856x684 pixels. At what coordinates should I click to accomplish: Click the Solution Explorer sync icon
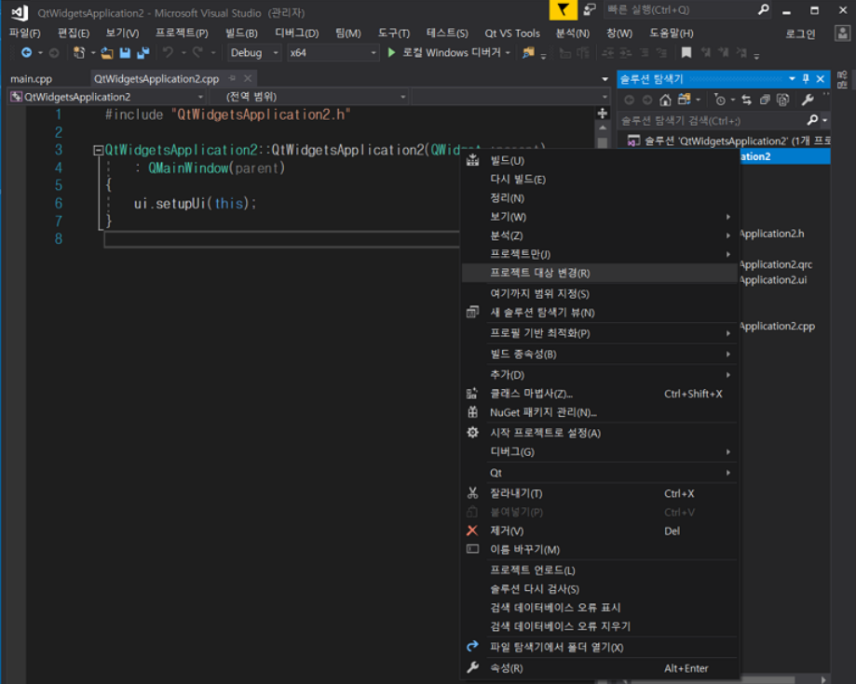746,100
